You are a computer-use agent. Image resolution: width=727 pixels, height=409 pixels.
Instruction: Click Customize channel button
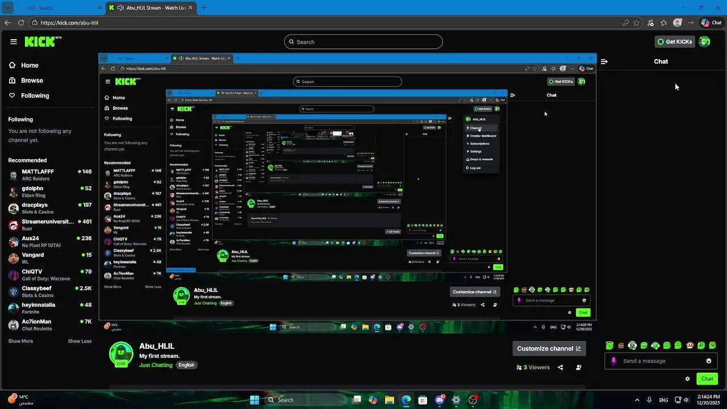click(549, 348)
